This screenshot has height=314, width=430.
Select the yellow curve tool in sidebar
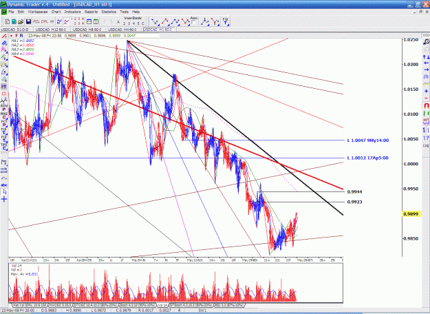(x=4, y=178)
